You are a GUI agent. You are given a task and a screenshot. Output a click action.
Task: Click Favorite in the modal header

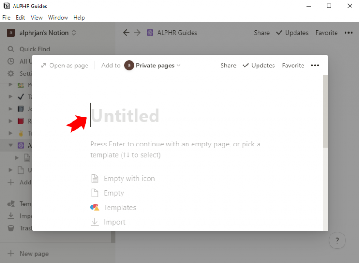coord(293,66)
